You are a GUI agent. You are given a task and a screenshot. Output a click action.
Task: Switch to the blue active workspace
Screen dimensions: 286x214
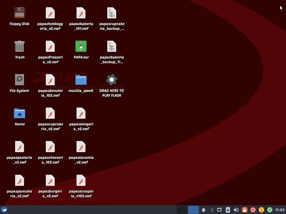pyautogui.click(x=193, y=210)
